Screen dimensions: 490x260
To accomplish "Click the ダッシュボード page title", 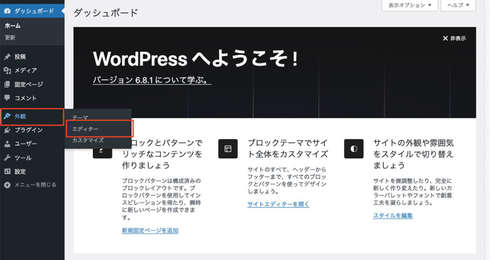I will point(106,13).
